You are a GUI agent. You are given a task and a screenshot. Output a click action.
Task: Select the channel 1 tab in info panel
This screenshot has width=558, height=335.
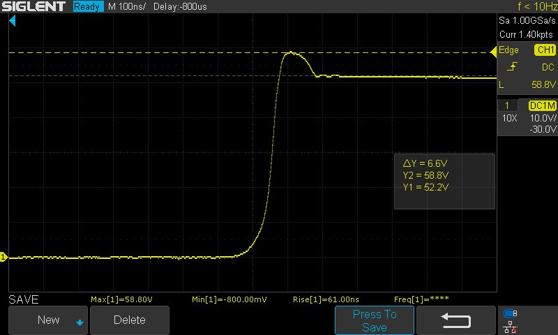point(507,105)
